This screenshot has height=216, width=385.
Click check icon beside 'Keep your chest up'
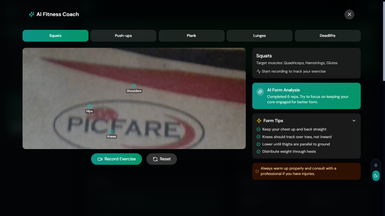258,129
